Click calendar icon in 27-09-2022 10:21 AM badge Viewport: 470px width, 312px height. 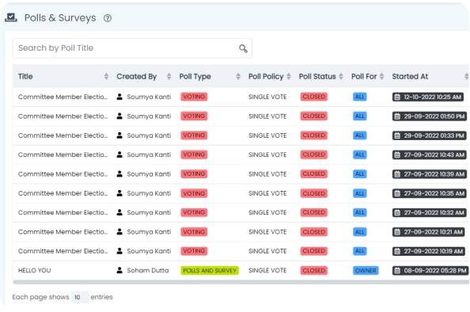(397, 232)
